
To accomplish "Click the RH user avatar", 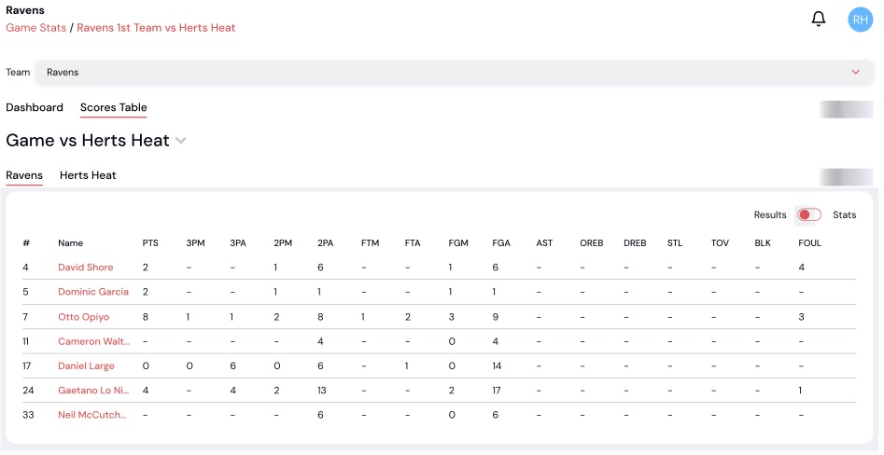I will [860, 19].
